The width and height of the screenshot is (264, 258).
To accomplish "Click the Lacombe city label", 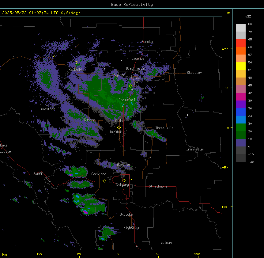I will (138, 59).
